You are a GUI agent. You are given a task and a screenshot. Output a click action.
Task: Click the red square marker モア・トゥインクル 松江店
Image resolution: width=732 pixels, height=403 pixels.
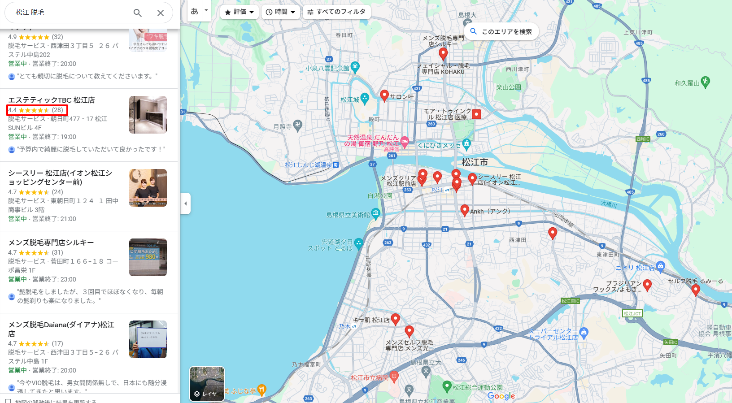coord(476,114)
